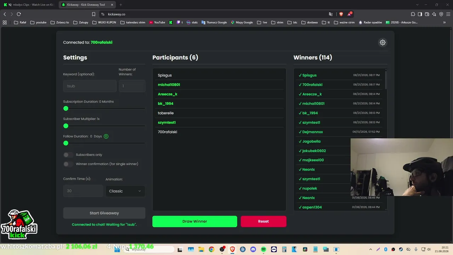This screenshot has width=453, height=255.
Task: Open Steam from the system tray
Action: (401, 249)
